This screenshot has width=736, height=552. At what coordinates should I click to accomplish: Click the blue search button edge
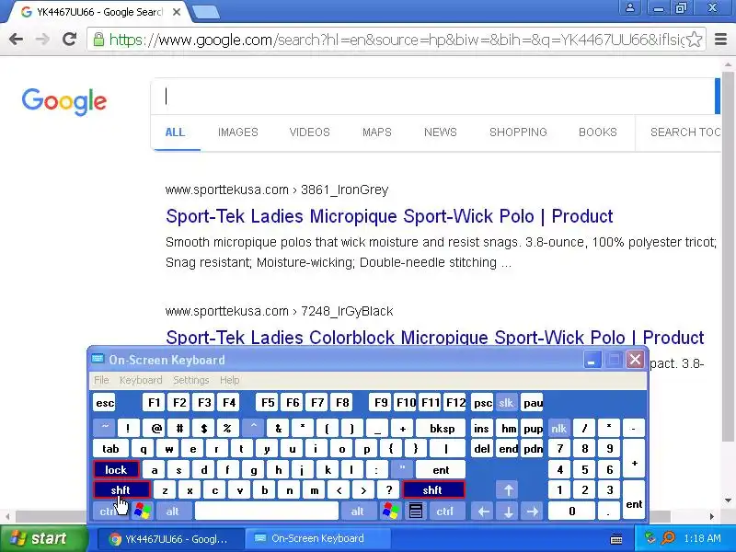click(x=718, y=97)
